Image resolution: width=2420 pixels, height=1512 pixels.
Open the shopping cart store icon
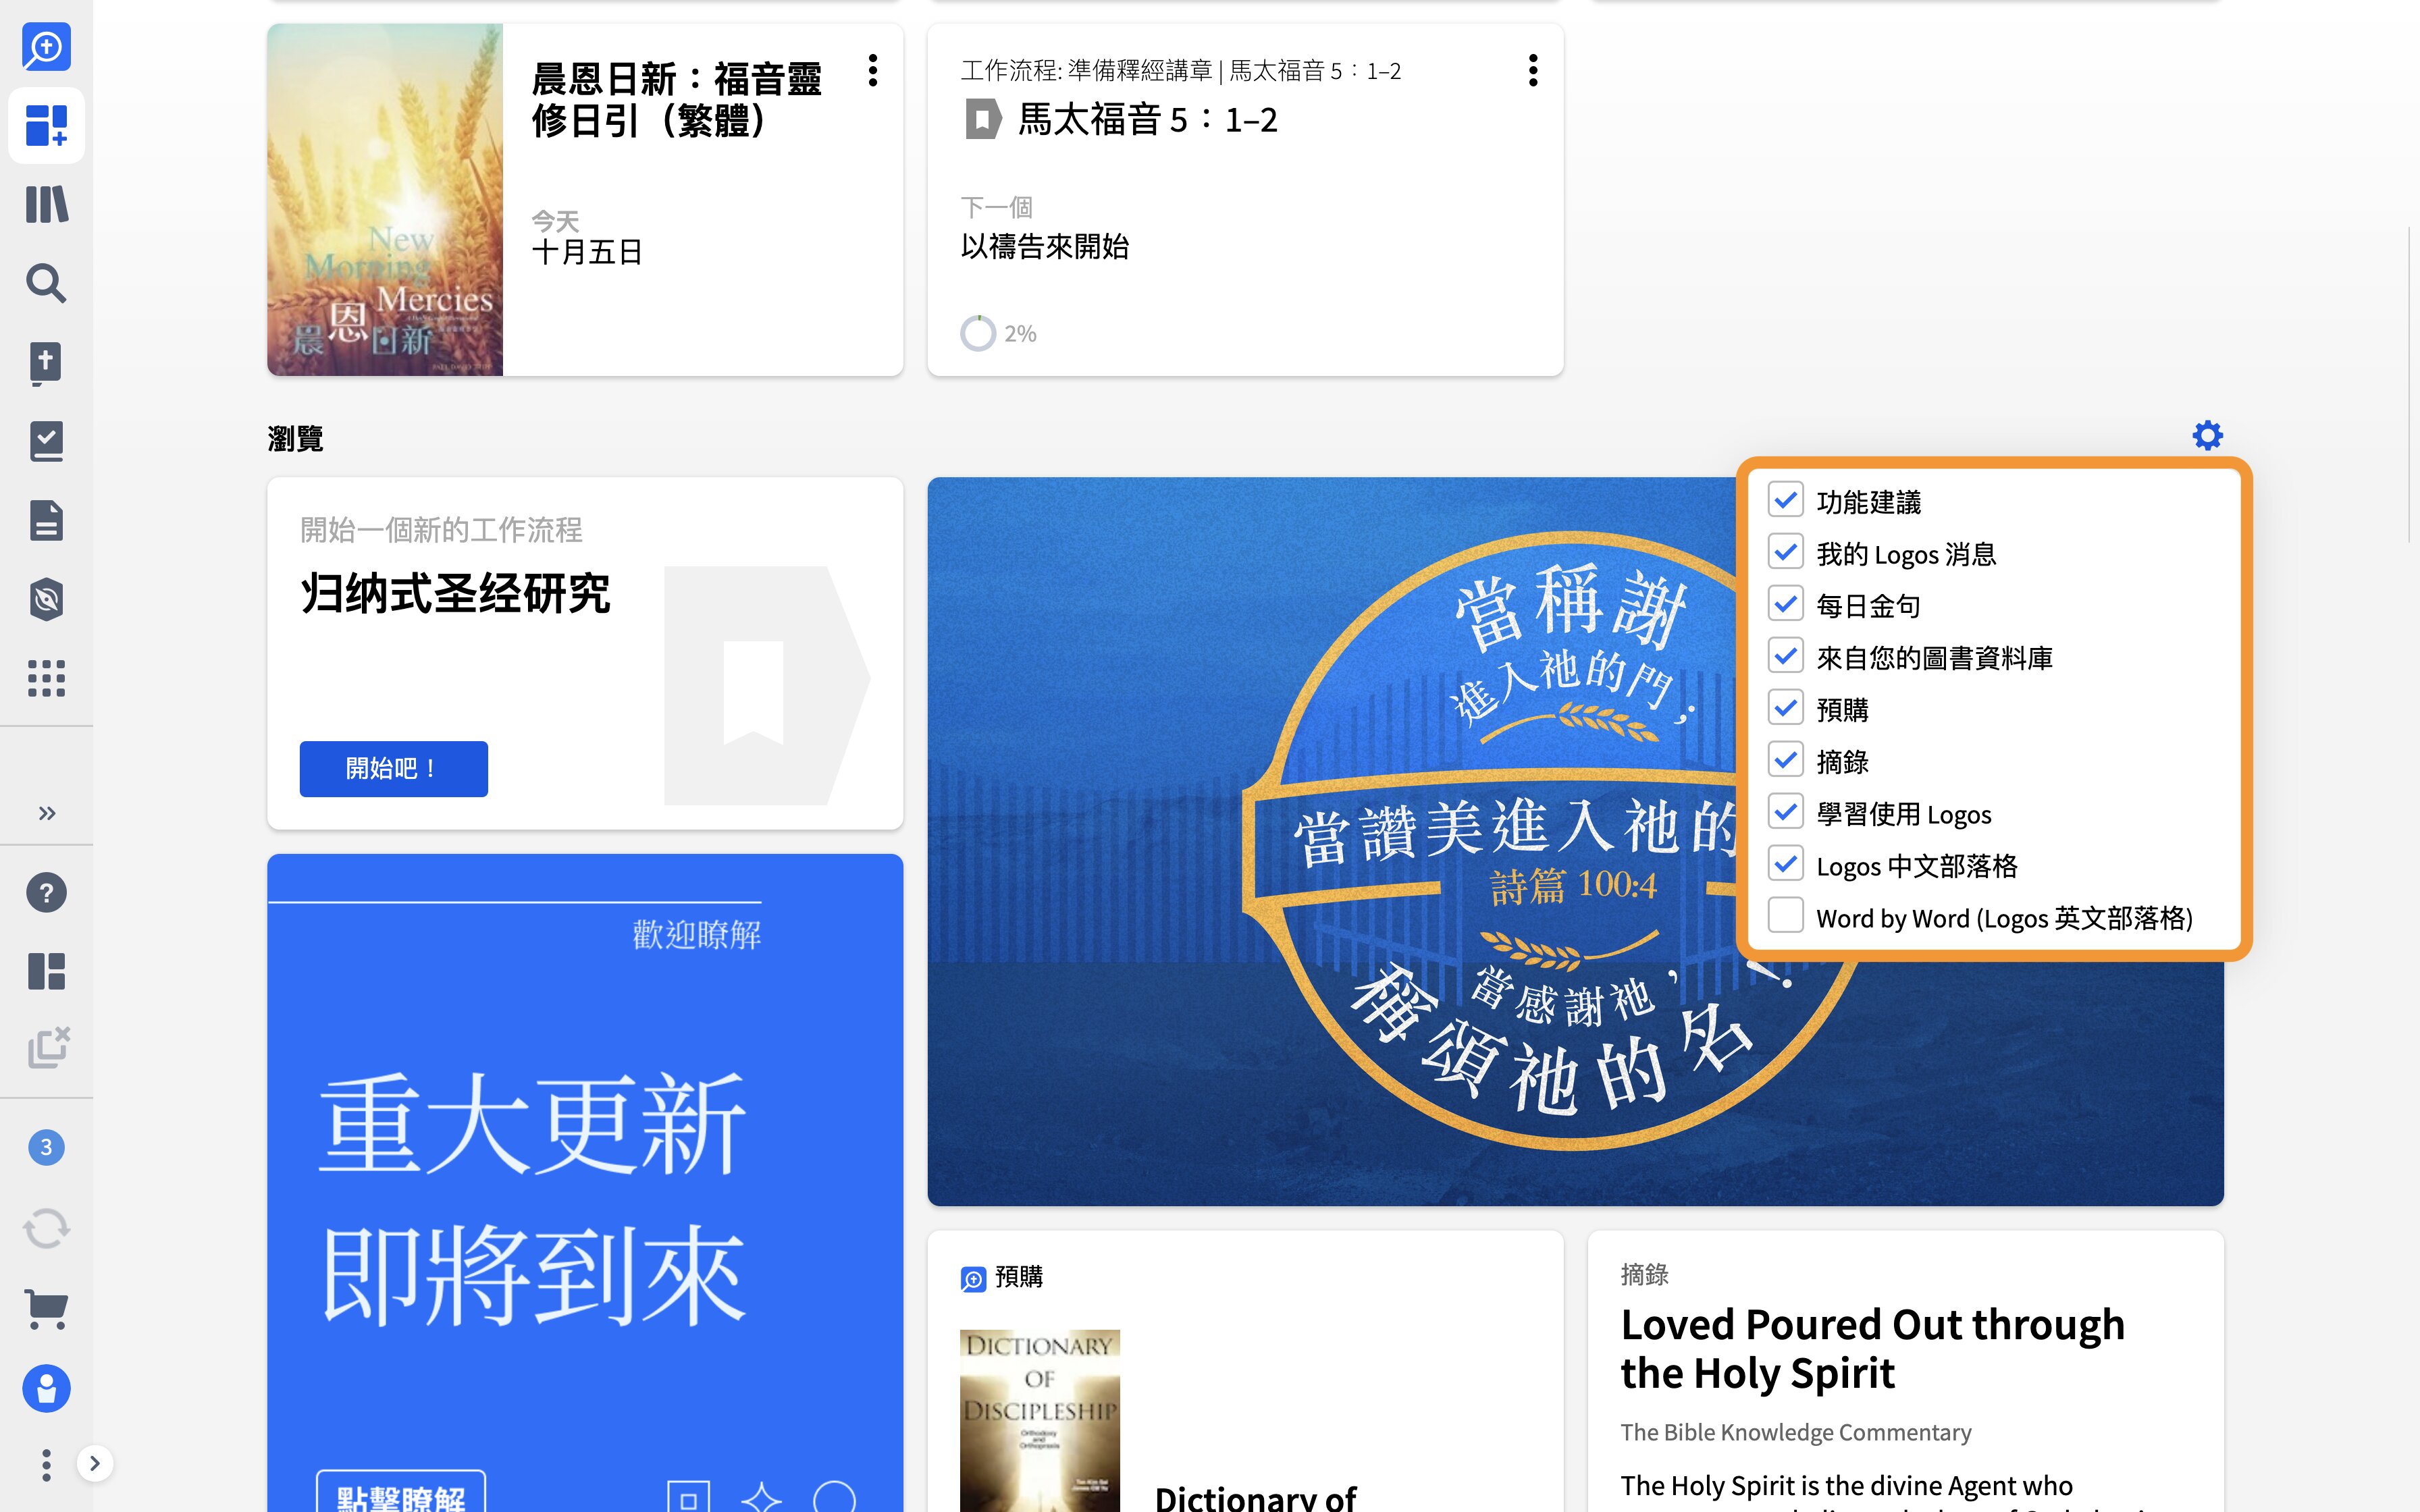point(46,1308)
